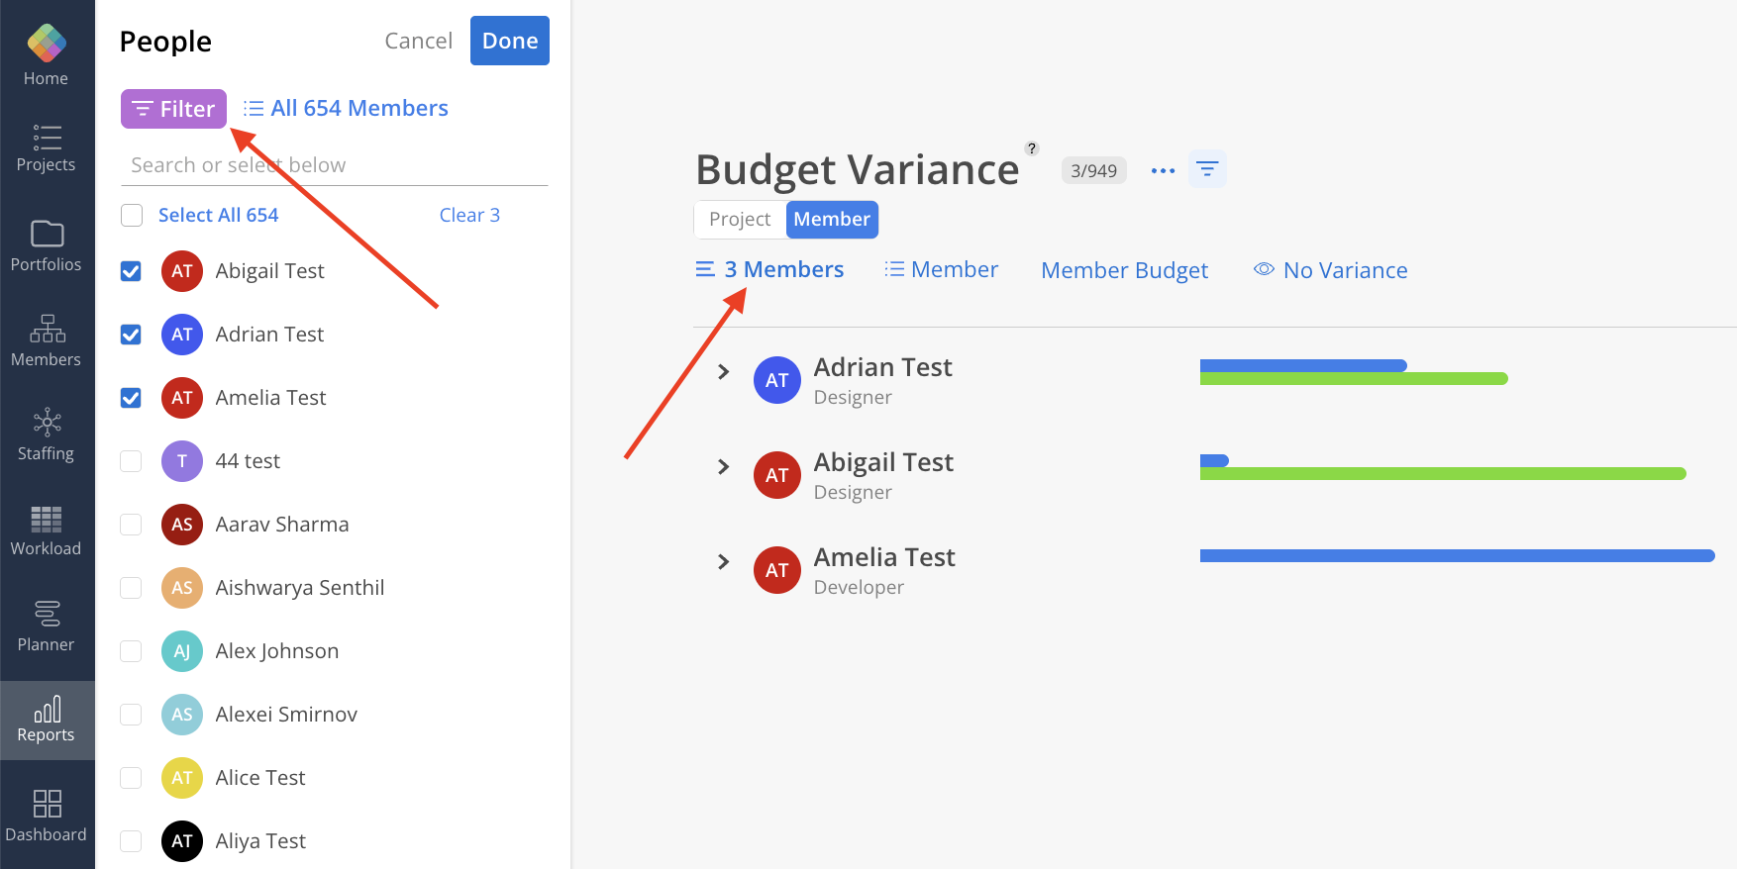Click Aishwarya Senthil avatar
The height and width of the screenshot is (869, 1737).
182,588
